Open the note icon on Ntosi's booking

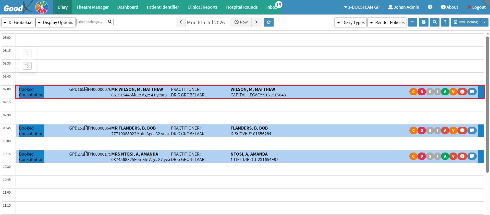472,156
